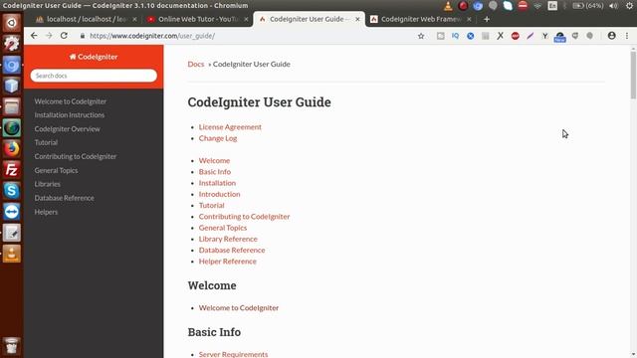Click the site padlock icon in address bar

coord(83,36)
